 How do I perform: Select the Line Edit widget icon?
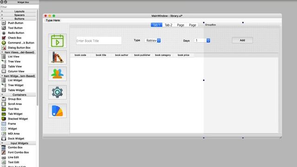coord(4,157)
